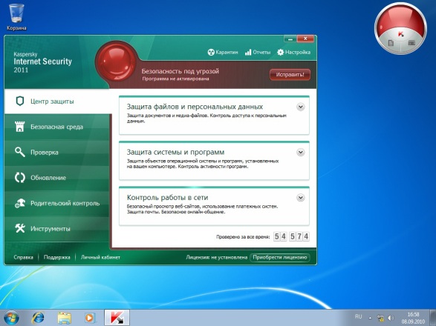Open the Поддержка link
Viewport: 436px width, 326px height.
tap(56, 257)
